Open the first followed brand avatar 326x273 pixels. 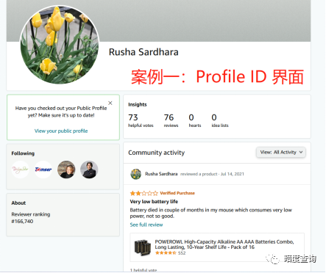(x=21, y=170)
